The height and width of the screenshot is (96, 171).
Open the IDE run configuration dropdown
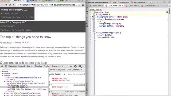[150, 2]
